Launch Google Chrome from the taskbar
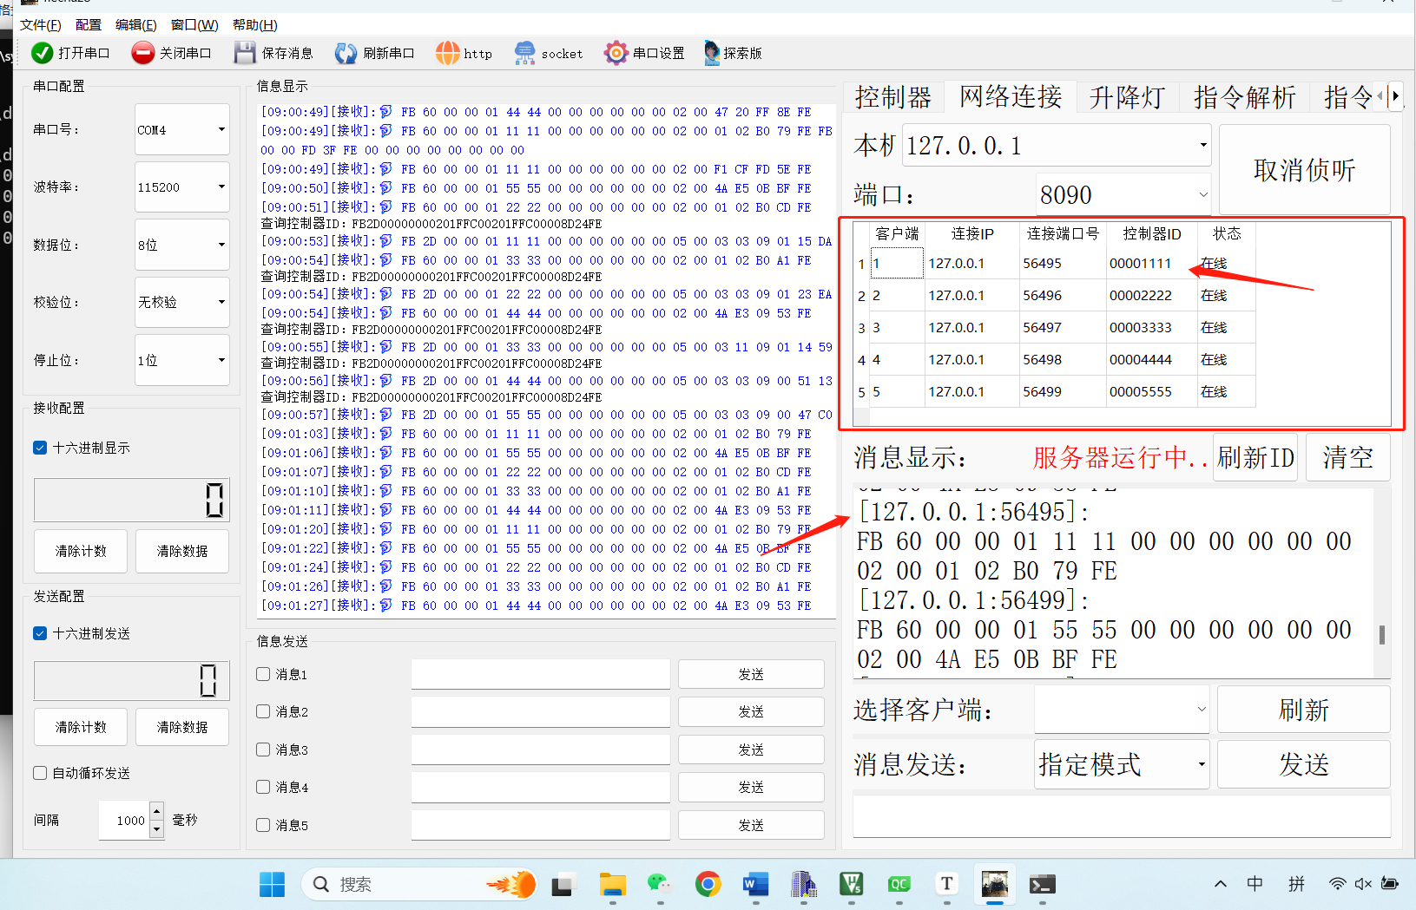This screenshot has height=910, width=1416. tap(708, 884)
